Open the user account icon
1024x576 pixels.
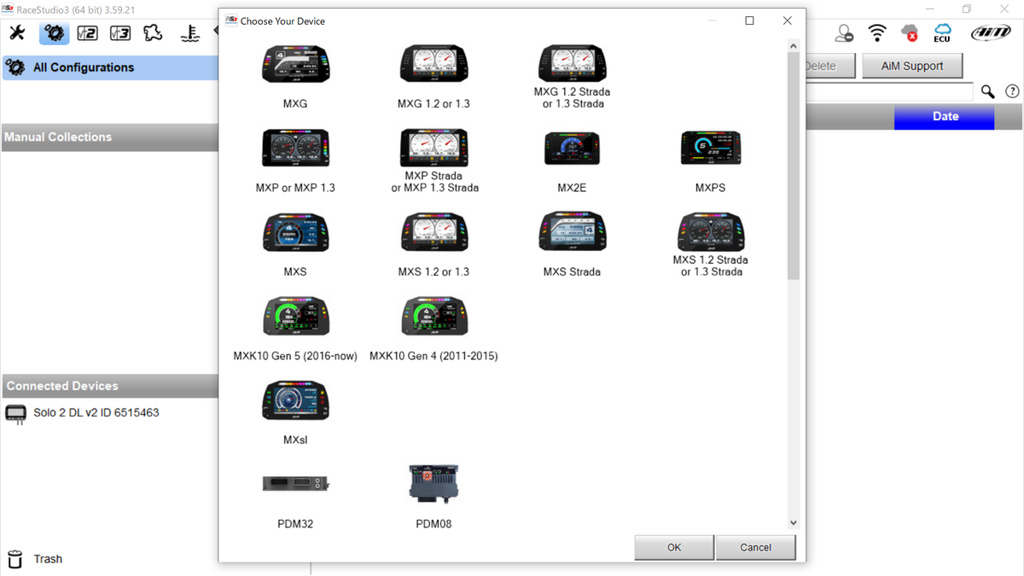(844, 32)
